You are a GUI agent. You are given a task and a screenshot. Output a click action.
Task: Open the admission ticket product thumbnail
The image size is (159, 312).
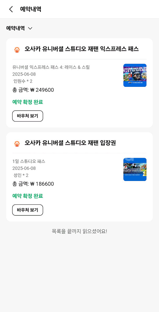[135, 169]
